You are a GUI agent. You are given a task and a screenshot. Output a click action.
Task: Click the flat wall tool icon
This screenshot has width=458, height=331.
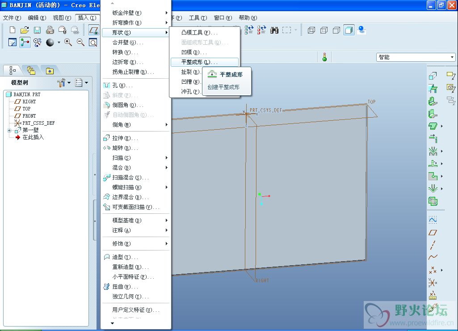tap(433, 101)
